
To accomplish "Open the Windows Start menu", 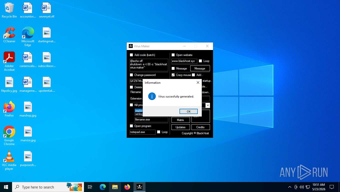I will point(6,187).
